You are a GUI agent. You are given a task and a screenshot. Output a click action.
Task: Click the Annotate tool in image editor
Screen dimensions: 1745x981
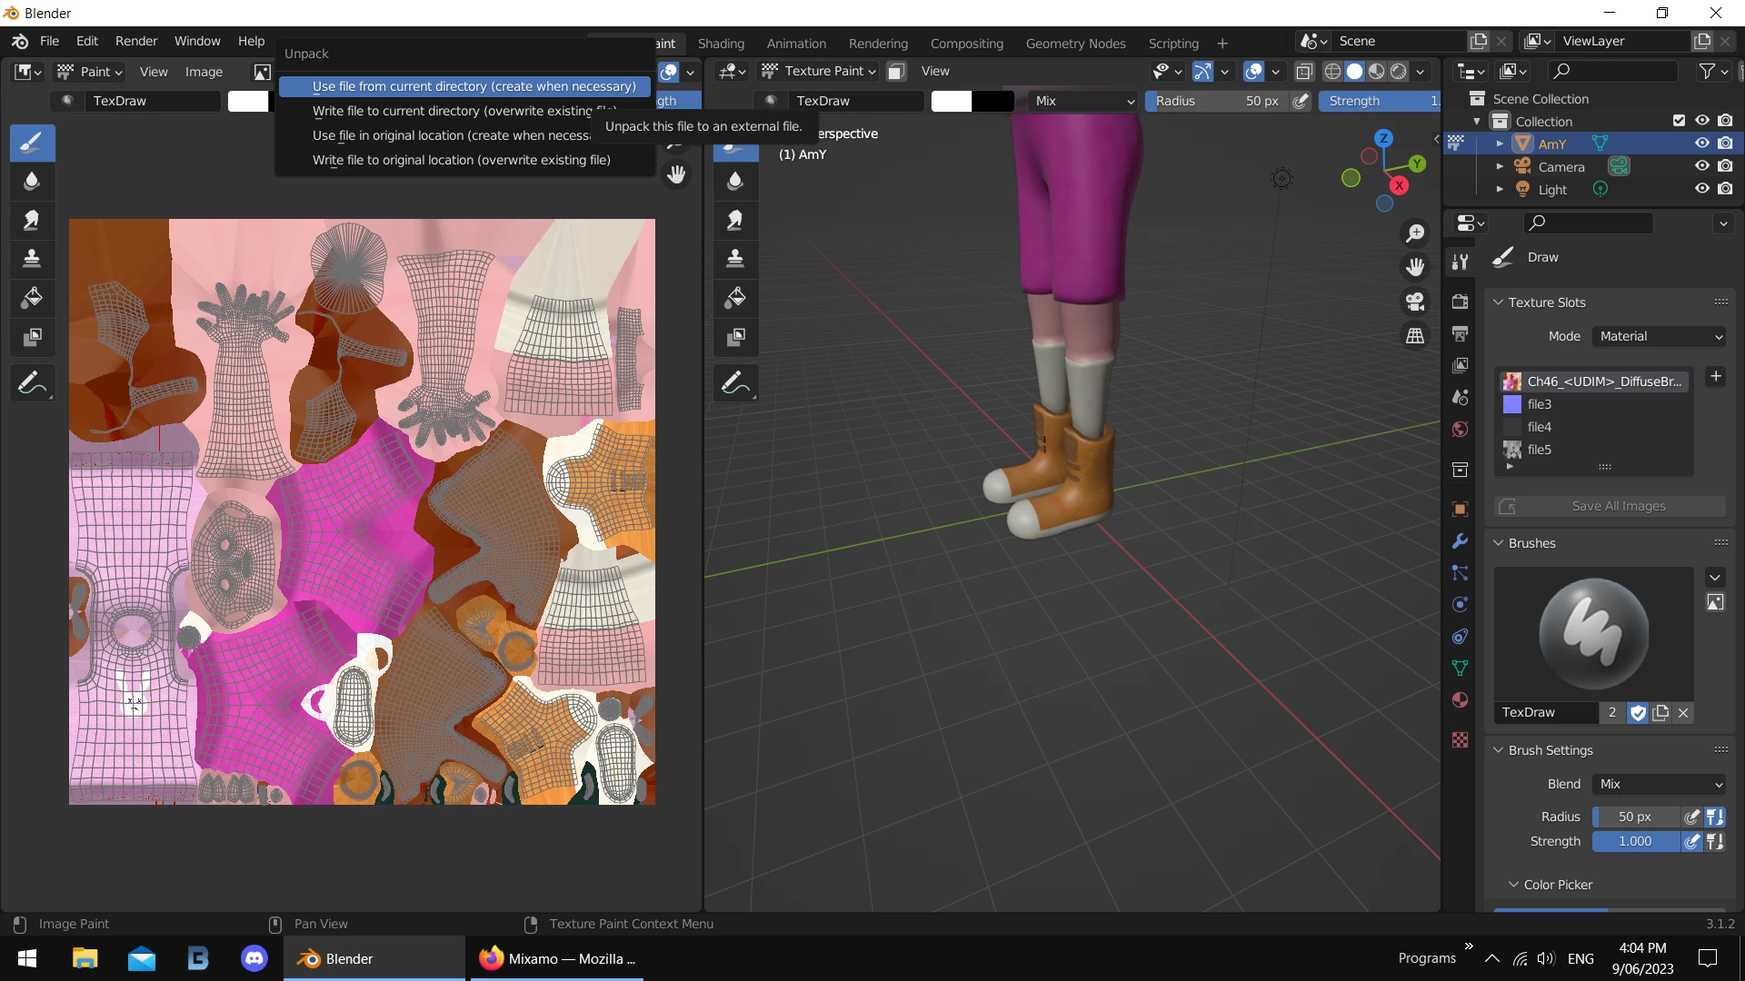pyautogui.click(x=32, y=383)
